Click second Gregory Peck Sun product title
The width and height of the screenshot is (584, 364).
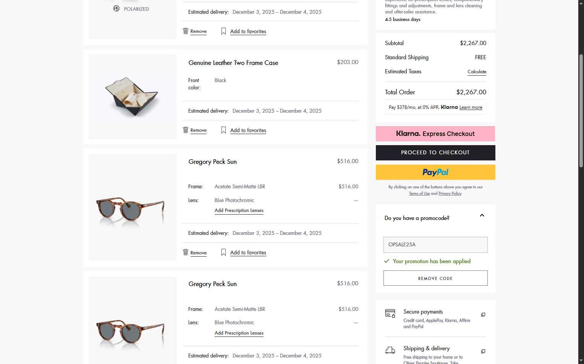click(x=213, y=284)
